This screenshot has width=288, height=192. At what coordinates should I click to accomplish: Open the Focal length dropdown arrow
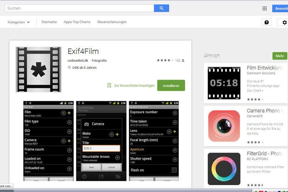(175, 141)
